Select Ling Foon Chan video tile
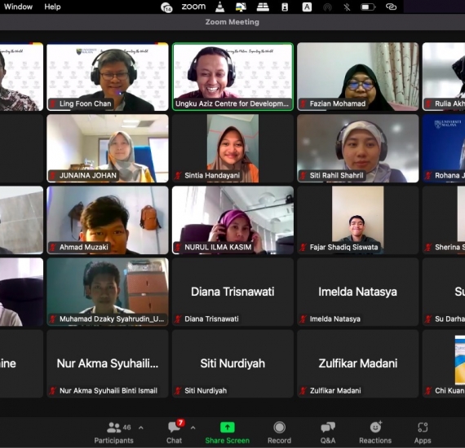Viewport: 465px width, 448px height. 108,77
